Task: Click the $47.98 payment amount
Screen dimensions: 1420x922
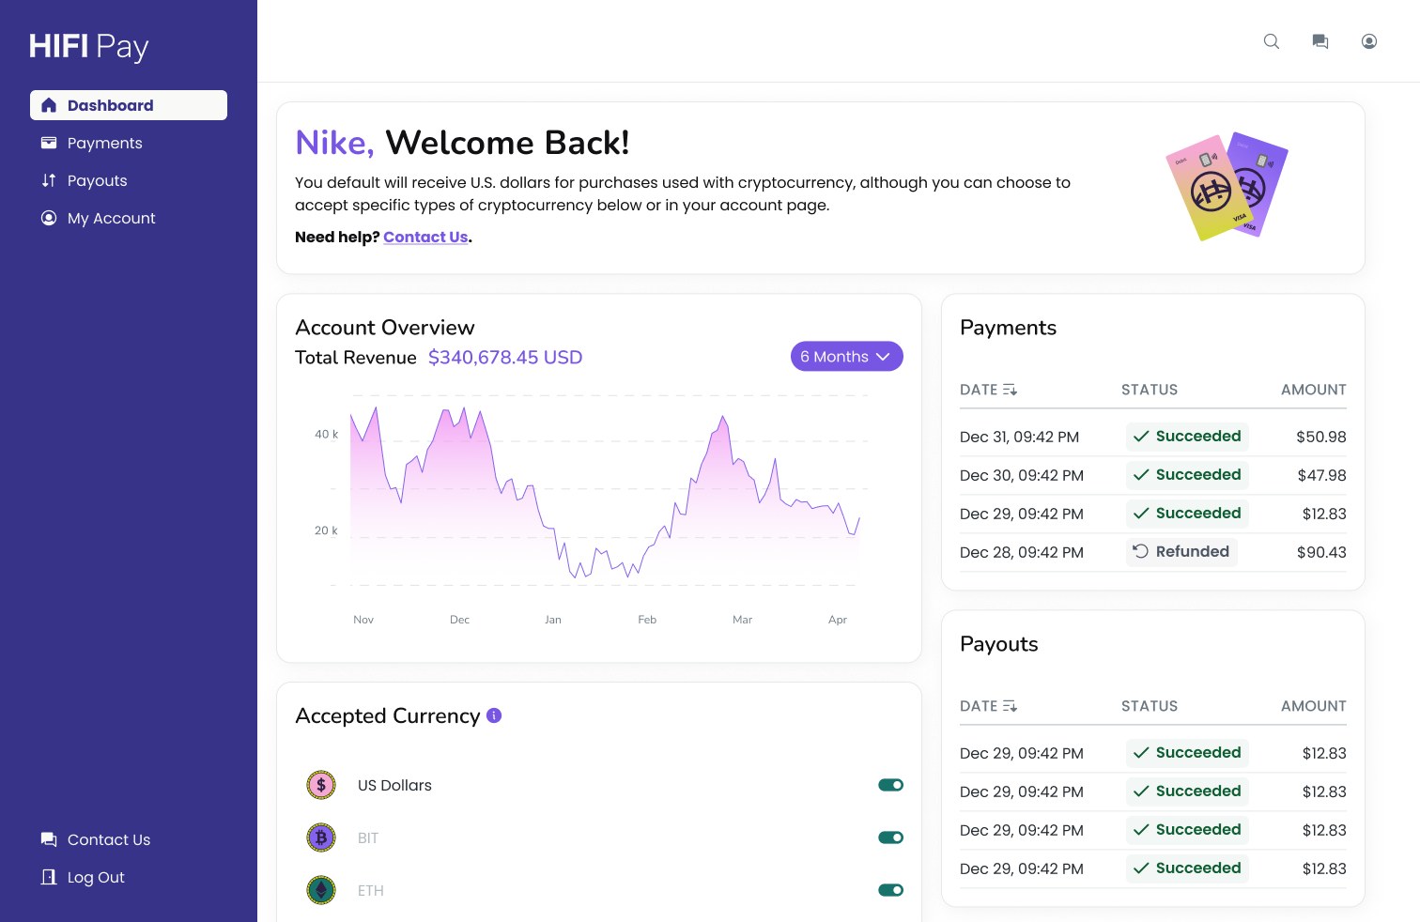Action: tap(1321, 476)
